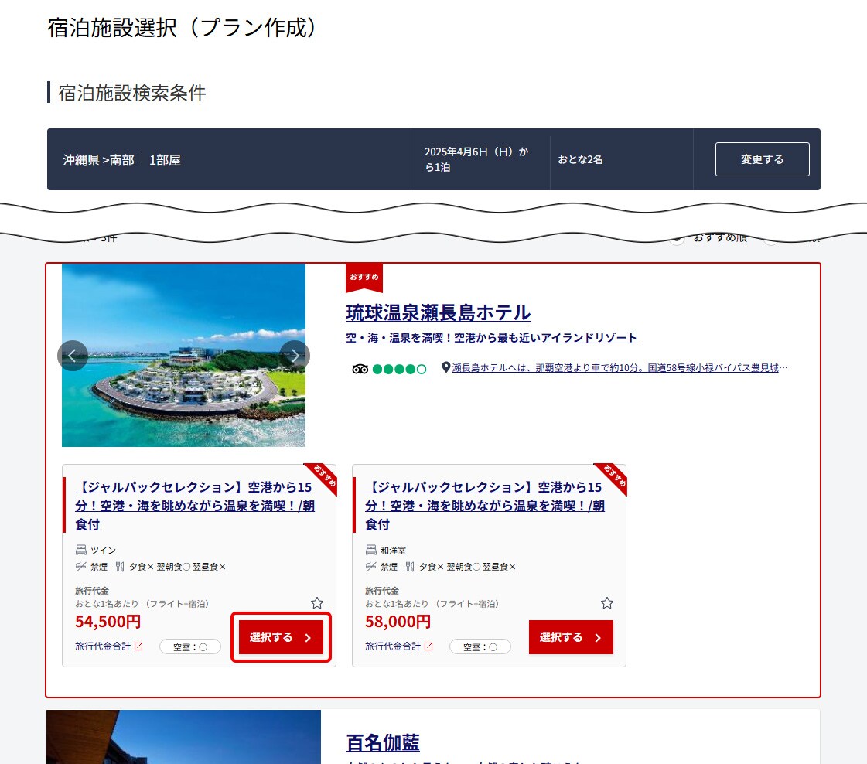Click the map pin icon beside the hotel address
The width and height of the screenshot is (867, 764).
445,368
